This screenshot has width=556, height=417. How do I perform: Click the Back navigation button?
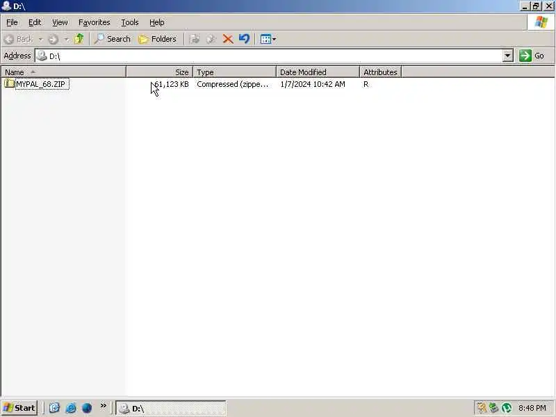19,39
